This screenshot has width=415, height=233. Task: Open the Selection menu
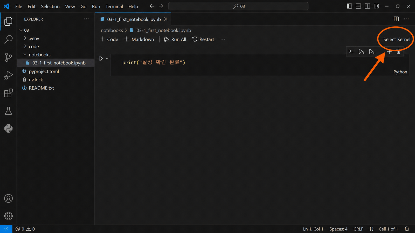pos(50,6)
